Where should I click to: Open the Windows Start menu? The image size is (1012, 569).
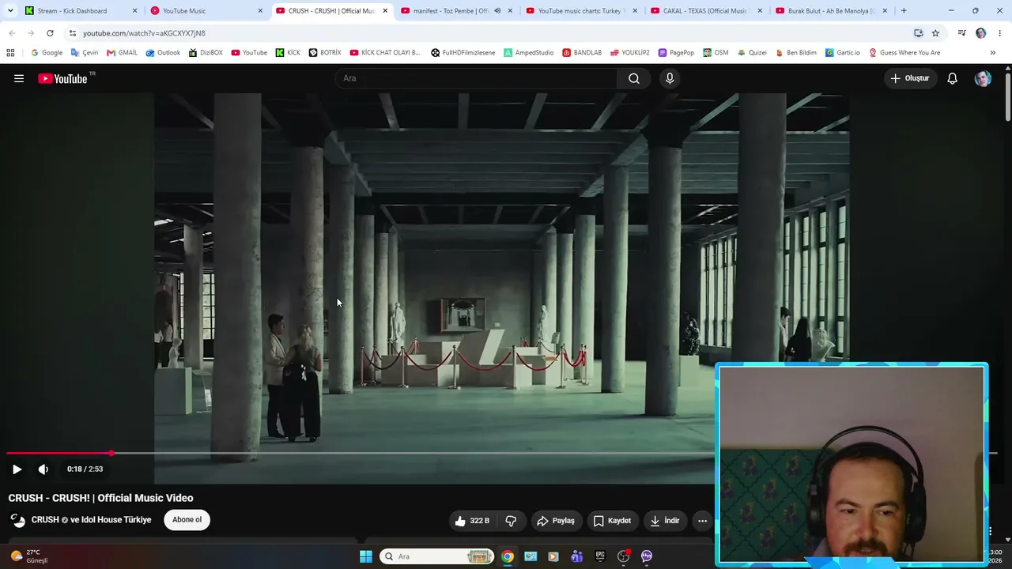[366, 556]
